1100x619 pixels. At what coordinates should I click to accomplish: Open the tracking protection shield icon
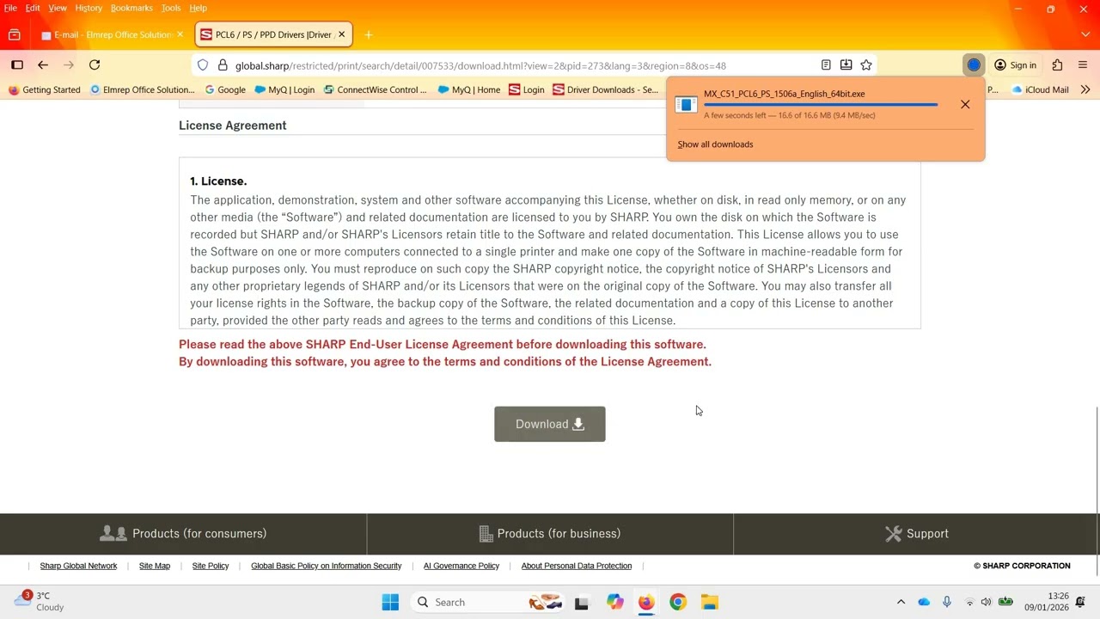tap(203, 65)
